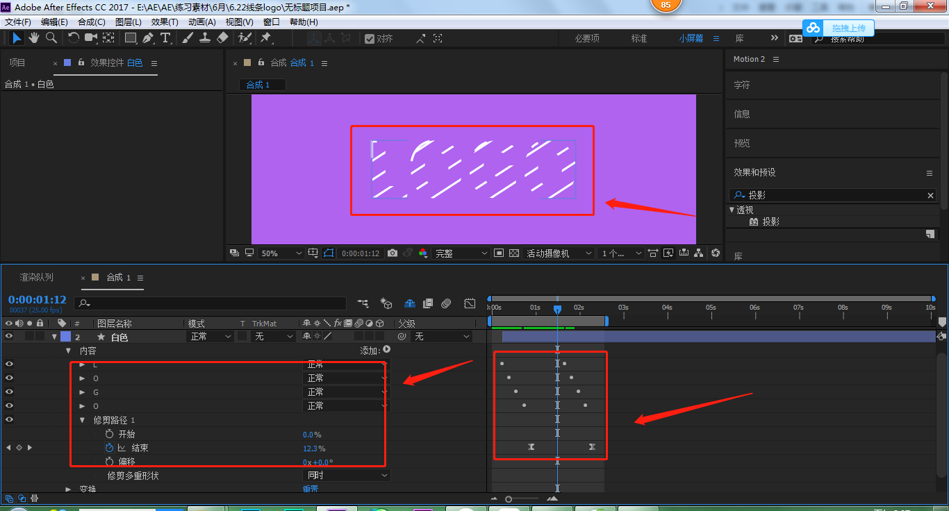Collapse the 内容 group
Viewport: 949px width, 511px height.
[x=68, y=351]
